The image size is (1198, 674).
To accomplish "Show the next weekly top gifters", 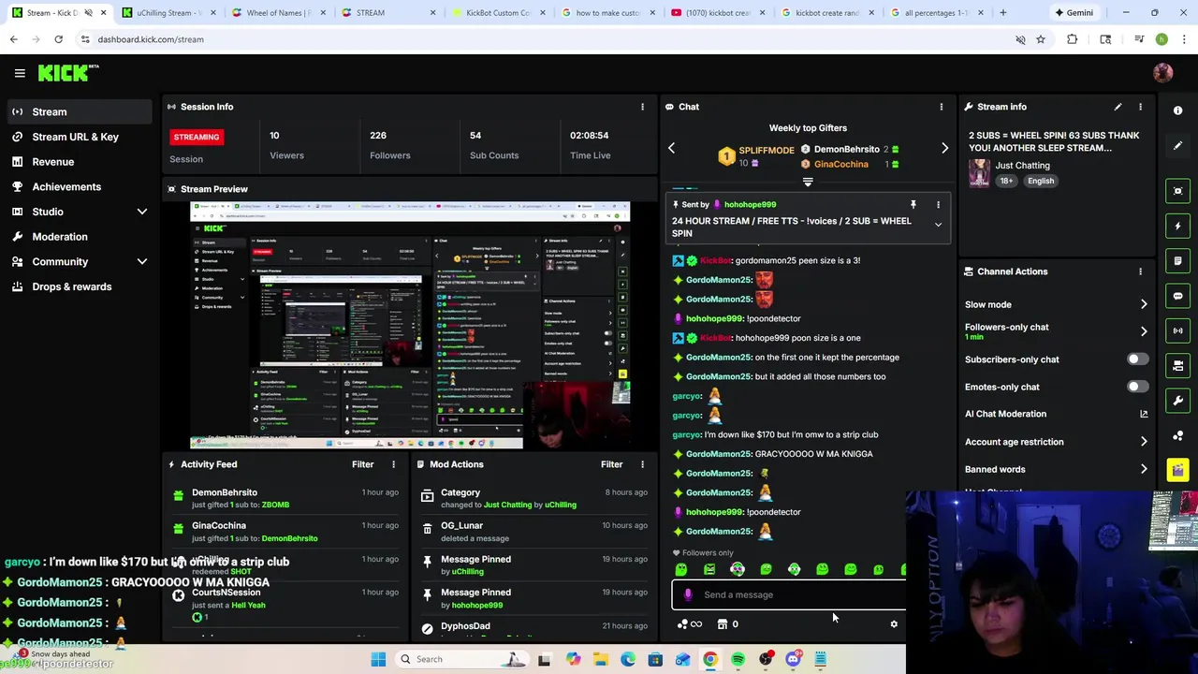I will (x=944, y=148).
